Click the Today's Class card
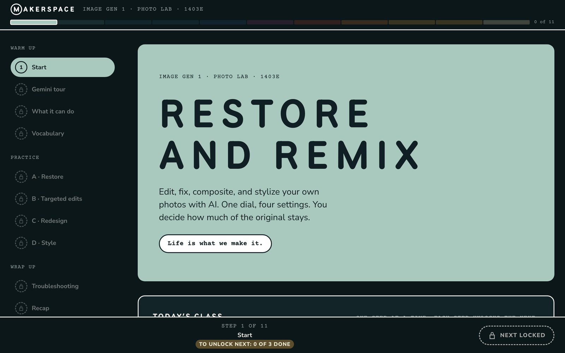Image resolution: width=565 pixels, height=353 pixels. pyautogui.click(x=346, y=306)
